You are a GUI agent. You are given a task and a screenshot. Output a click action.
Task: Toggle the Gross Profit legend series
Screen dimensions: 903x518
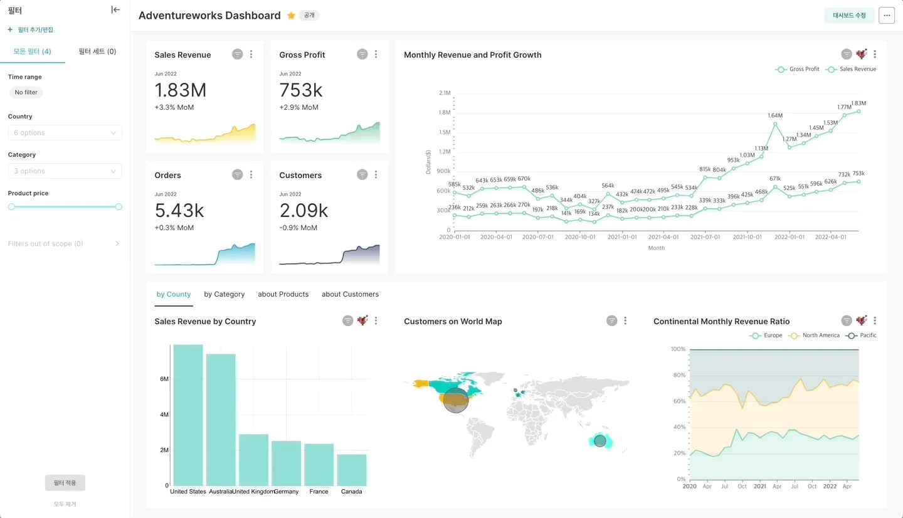coord(797,69)
